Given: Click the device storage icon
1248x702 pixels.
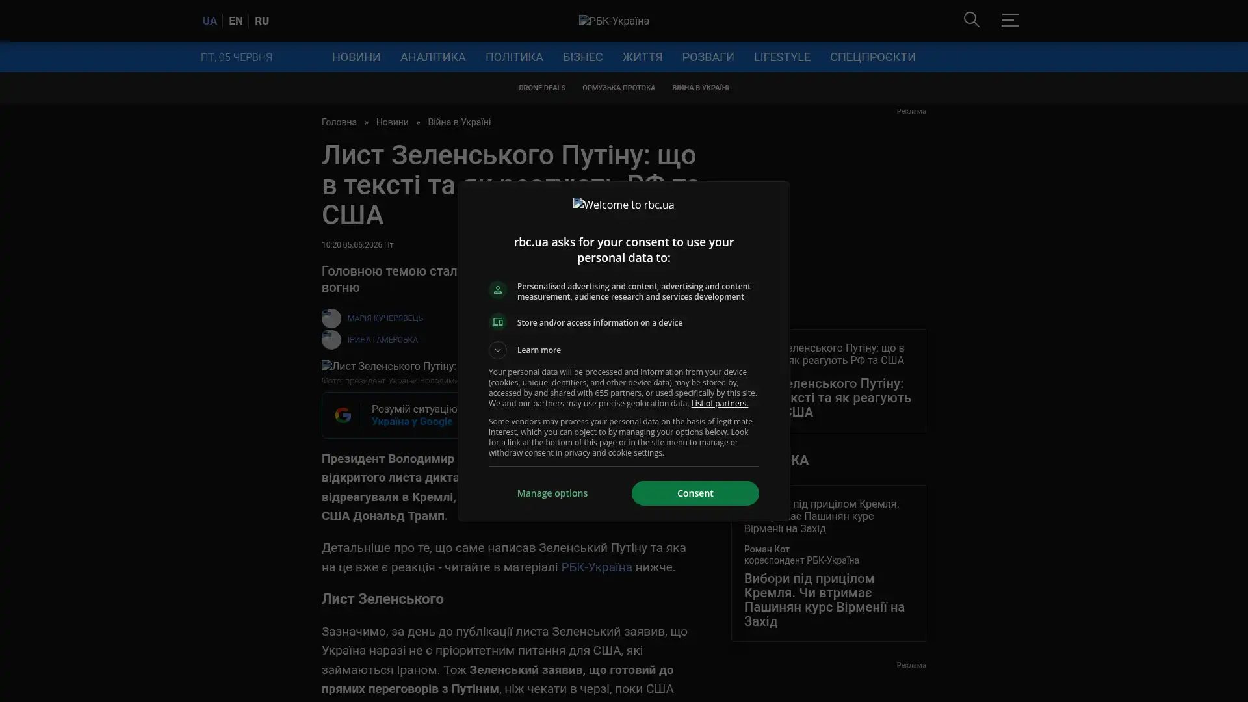Looking at the screenshot, I should coord(497,322).
